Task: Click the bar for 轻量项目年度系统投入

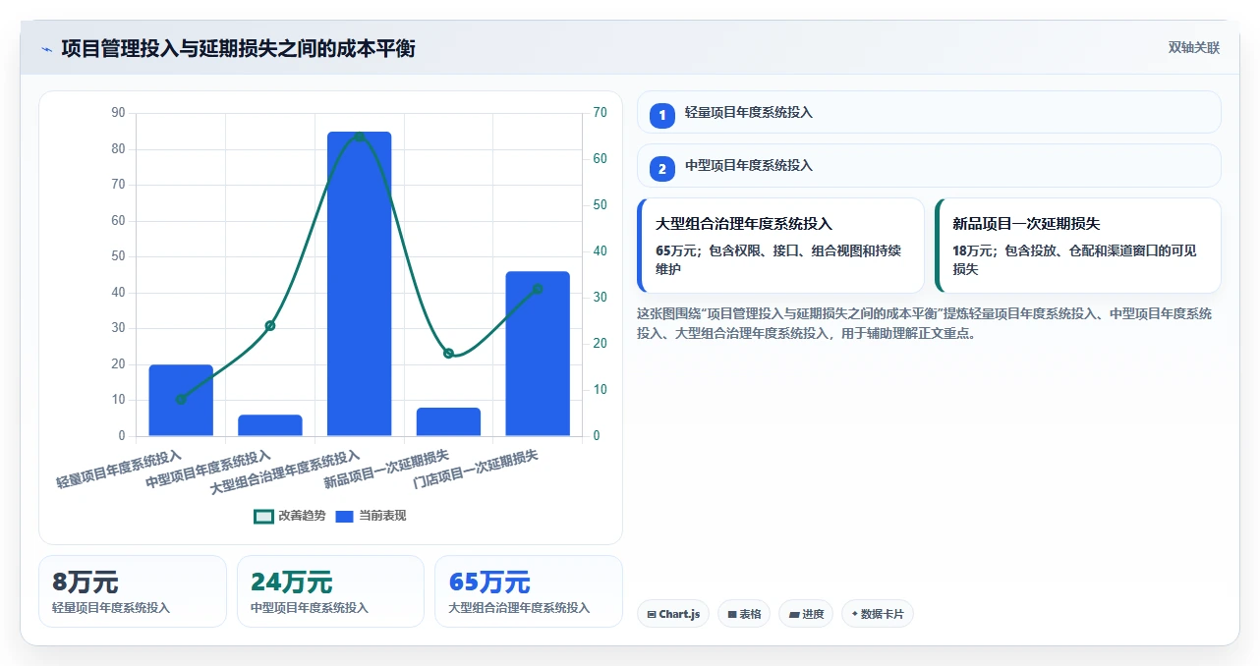Action: (181, 401)
